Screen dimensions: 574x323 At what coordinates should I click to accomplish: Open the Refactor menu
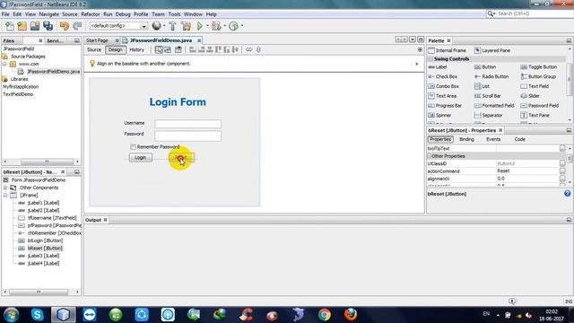(91, 14)
